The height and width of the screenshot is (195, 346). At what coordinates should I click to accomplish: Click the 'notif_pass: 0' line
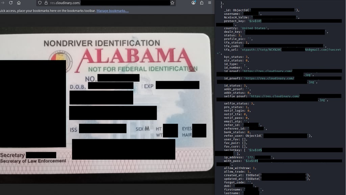[x=236, y=118]
